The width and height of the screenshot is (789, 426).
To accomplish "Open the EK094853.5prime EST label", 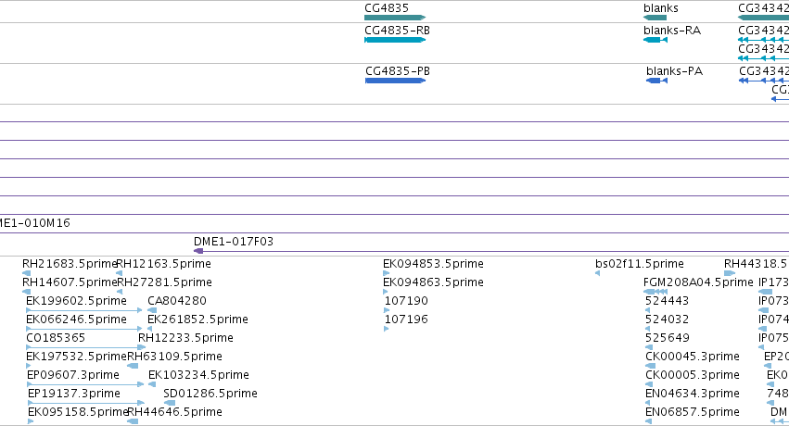I will coord(433,264).
